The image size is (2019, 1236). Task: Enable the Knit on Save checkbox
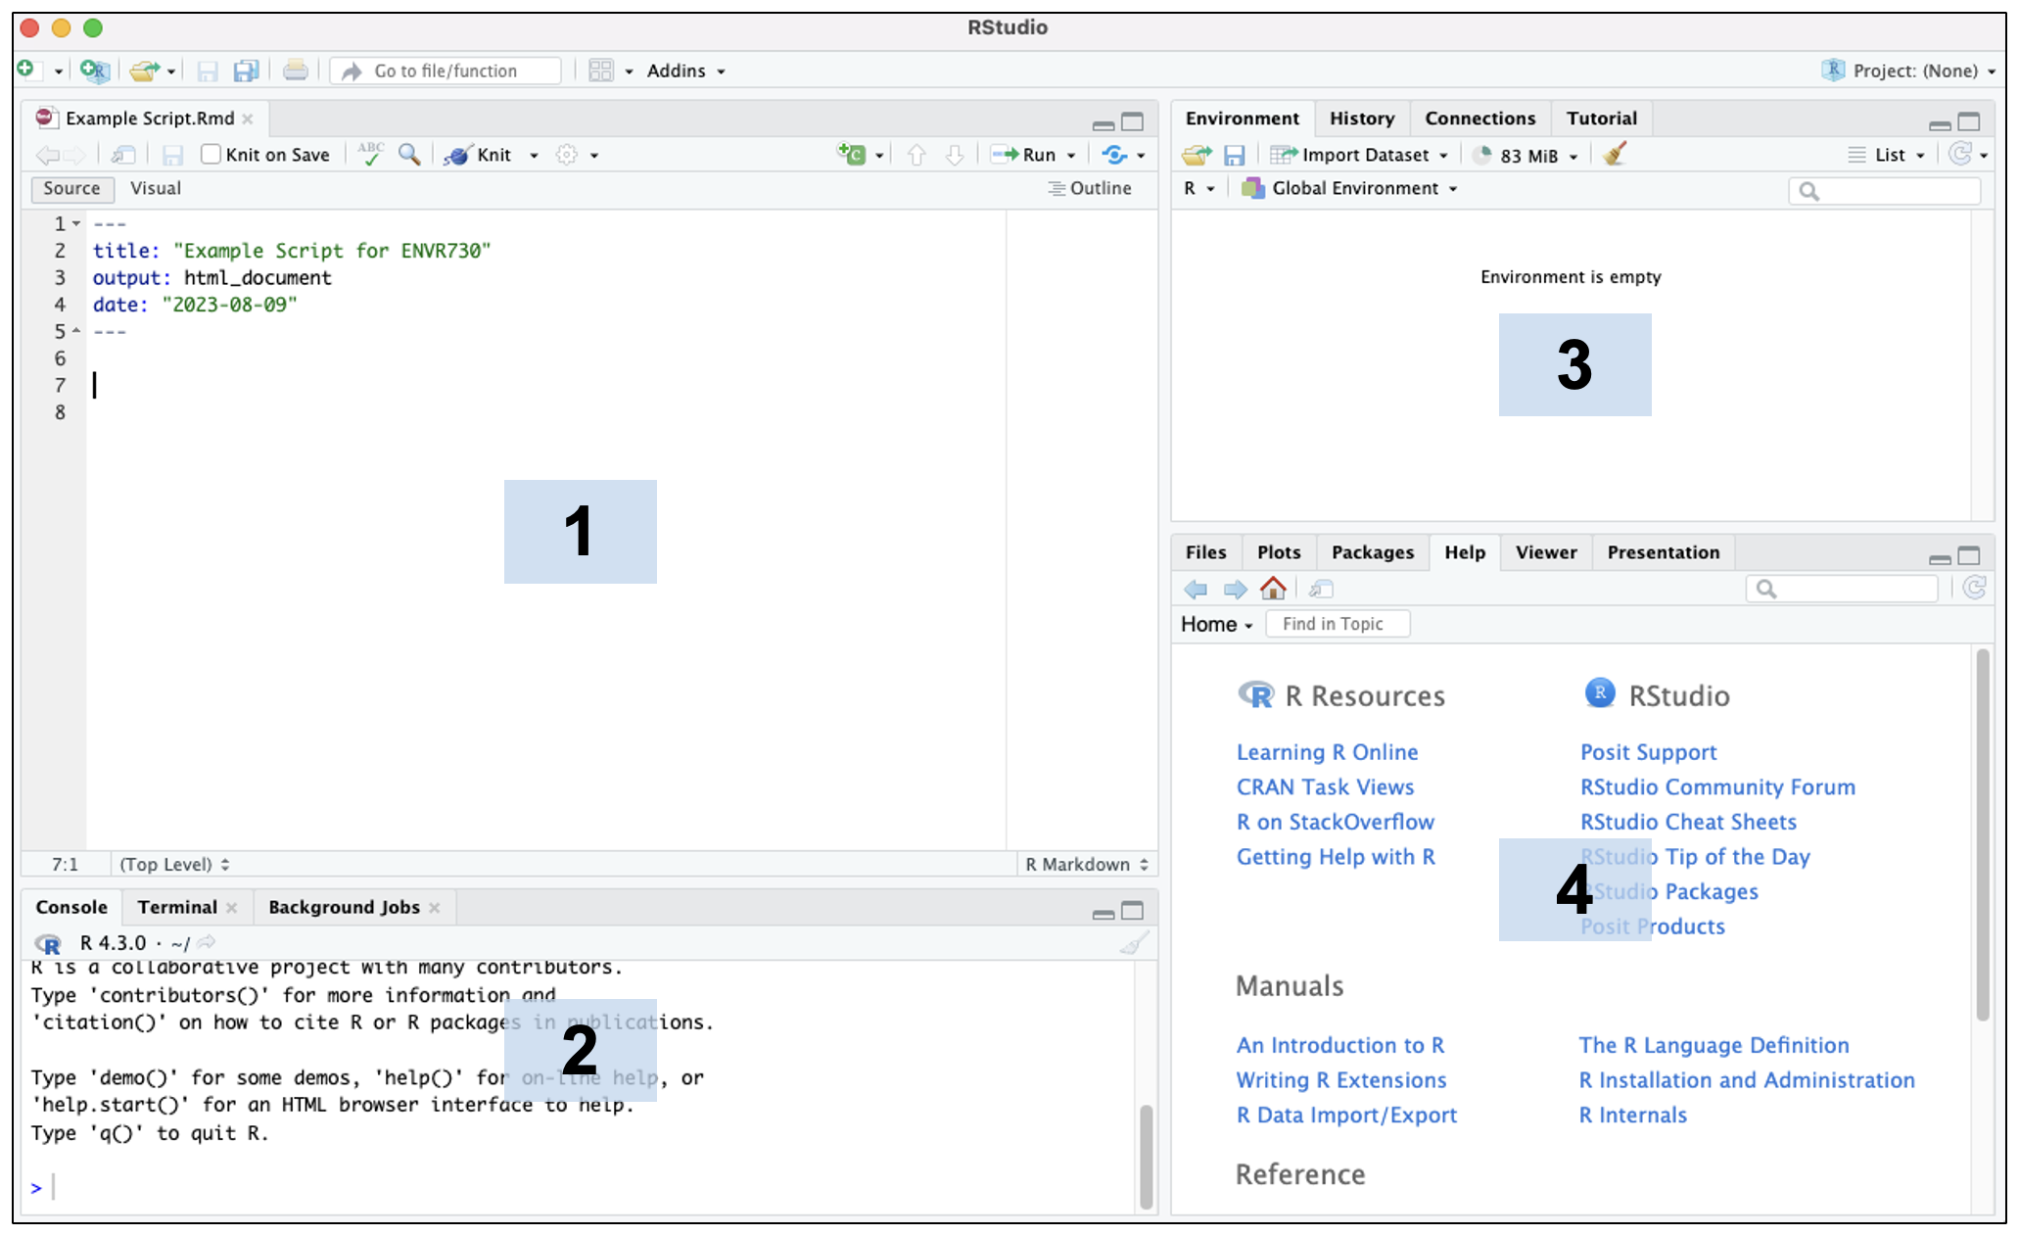211,155
